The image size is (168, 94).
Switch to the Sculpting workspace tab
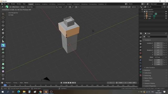[x=45, y=4]
